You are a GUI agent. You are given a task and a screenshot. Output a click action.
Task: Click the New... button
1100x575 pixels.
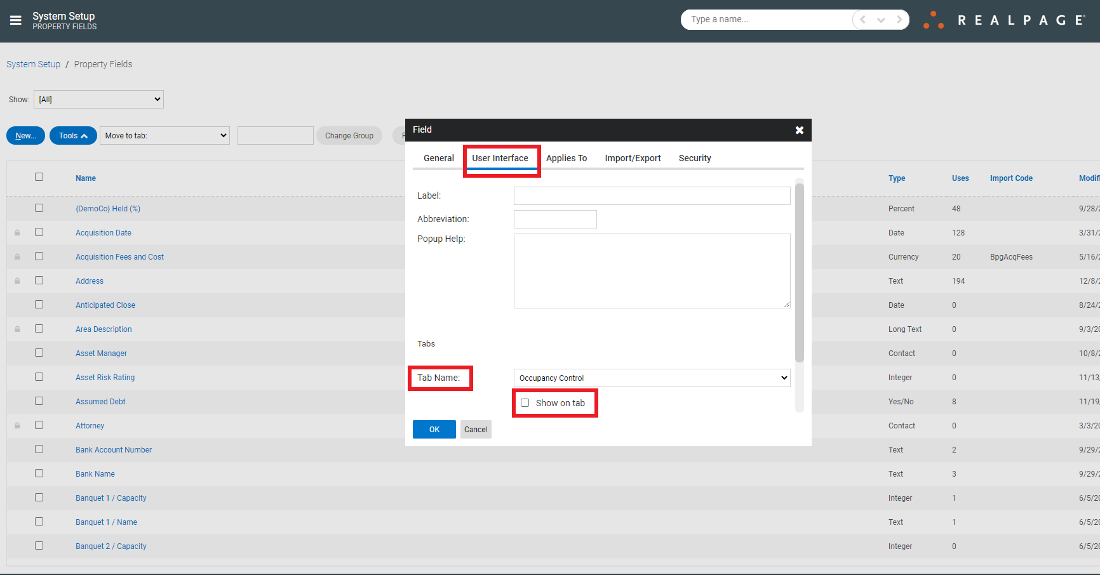coord(25,135)
